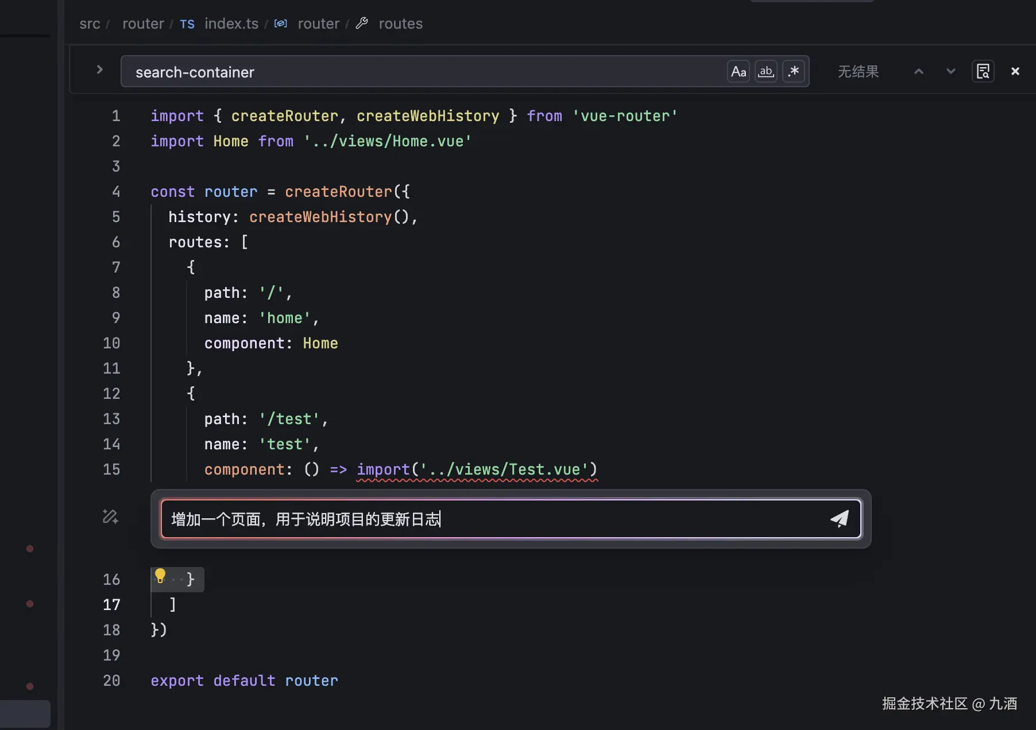1036x730 pixels.
Task: Select router symbol in breadcrumb
Action: pos(318,24)
